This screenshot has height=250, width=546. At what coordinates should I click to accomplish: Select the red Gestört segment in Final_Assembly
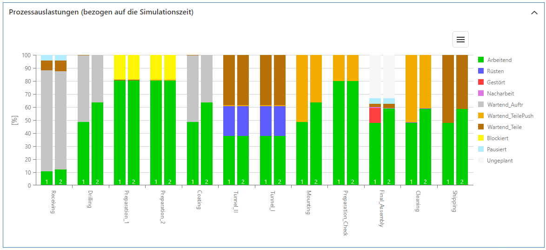pos(375,115)
